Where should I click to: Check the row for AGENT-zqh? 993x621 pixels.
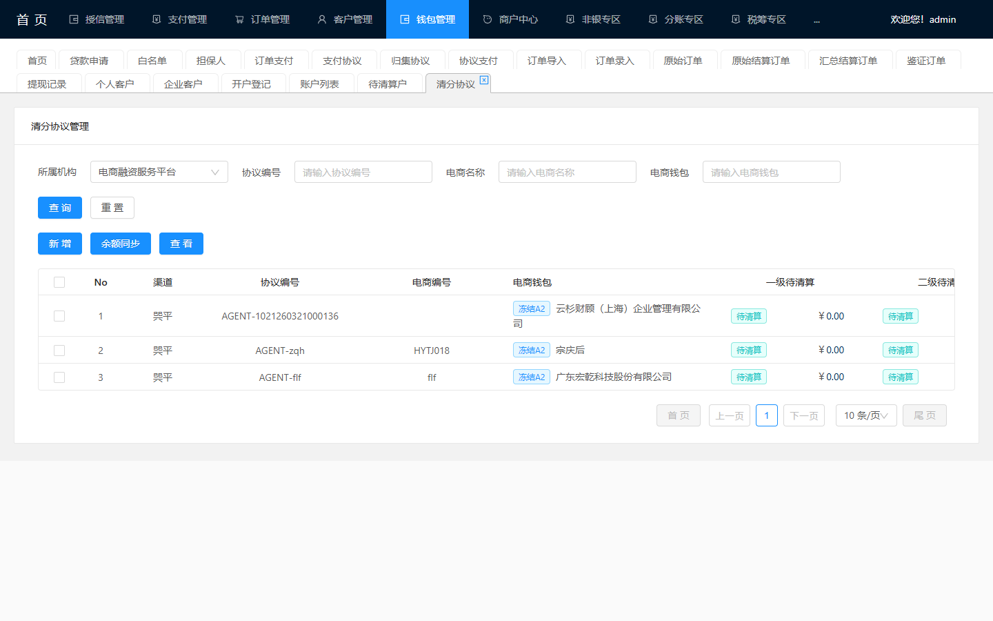[x=59, y=351]
